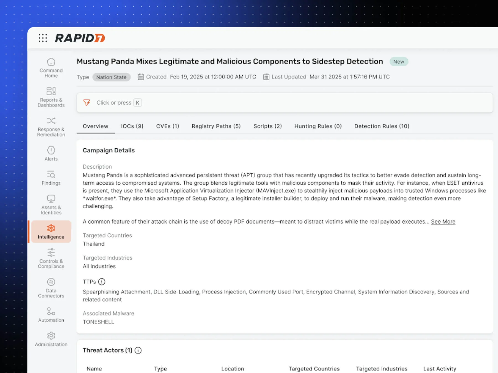
Task: Open Administration settings
Action: [x=51, y=339]
